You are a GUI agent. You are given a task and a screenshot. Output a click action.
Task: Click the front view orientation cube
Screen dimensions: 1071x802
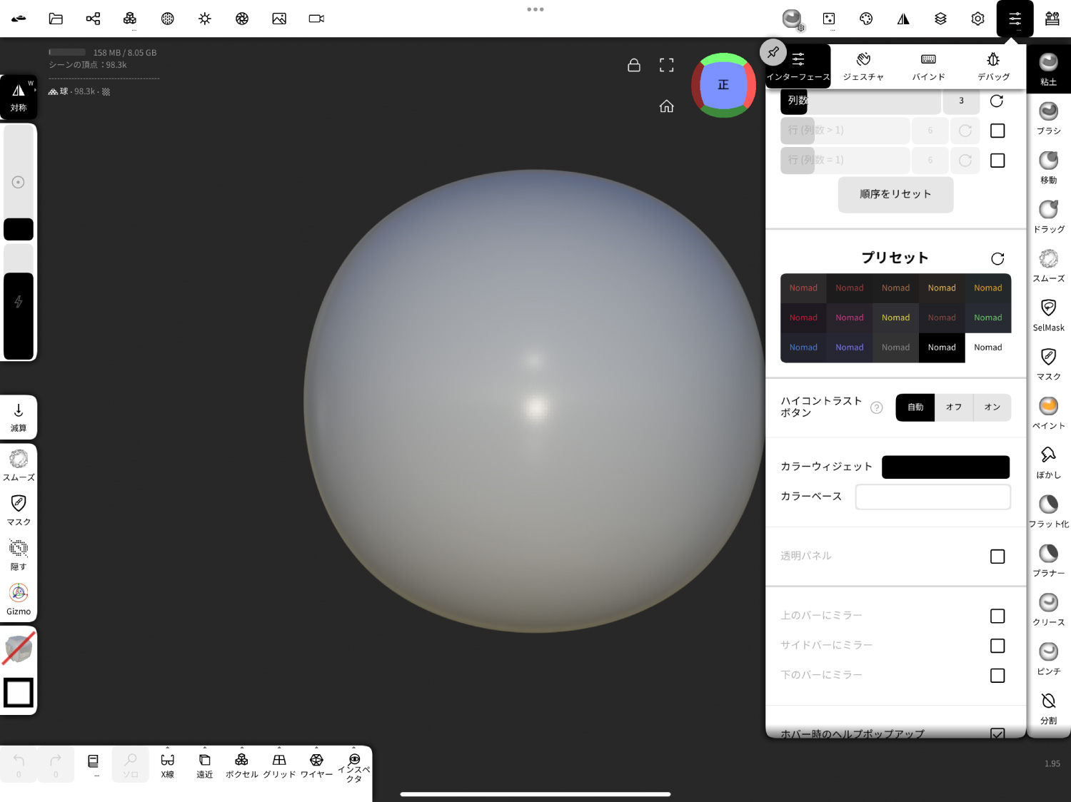(x=723, y=85)
